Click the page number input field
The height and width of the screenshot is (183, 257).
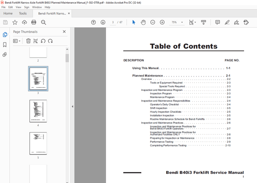[x=113, y=22]
